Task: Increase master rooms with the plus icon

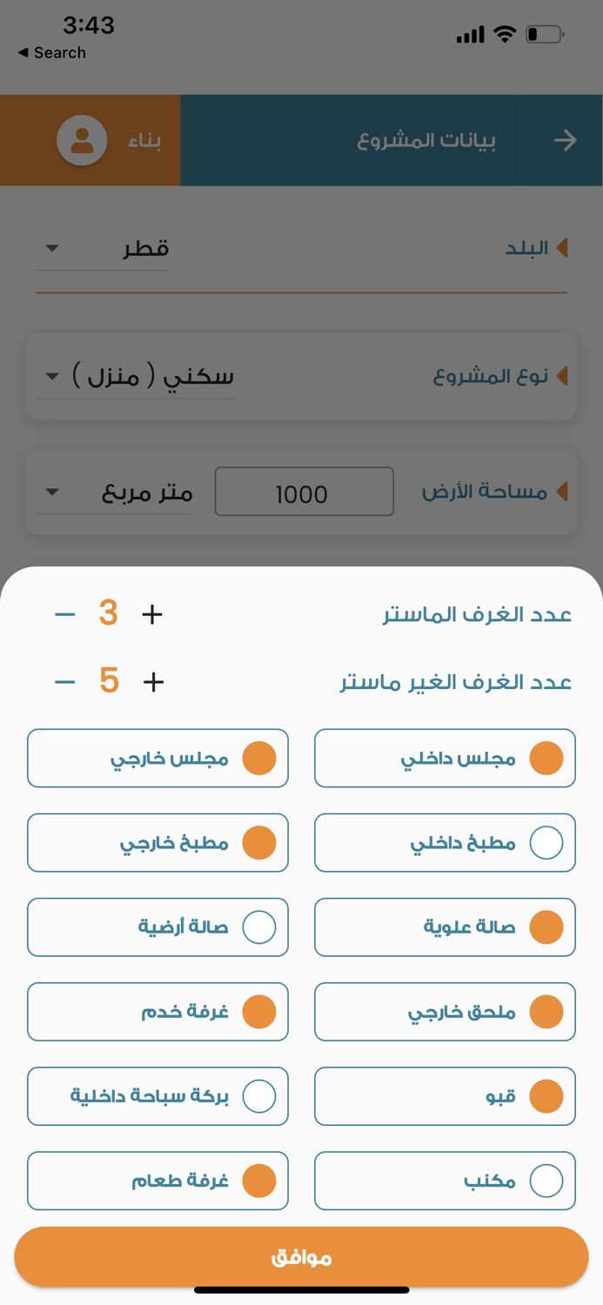Action: 151,613
